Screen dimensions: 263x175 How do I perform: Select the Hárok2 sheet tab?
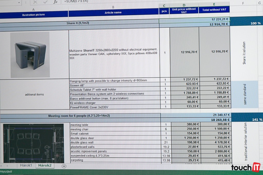point(45,165)
